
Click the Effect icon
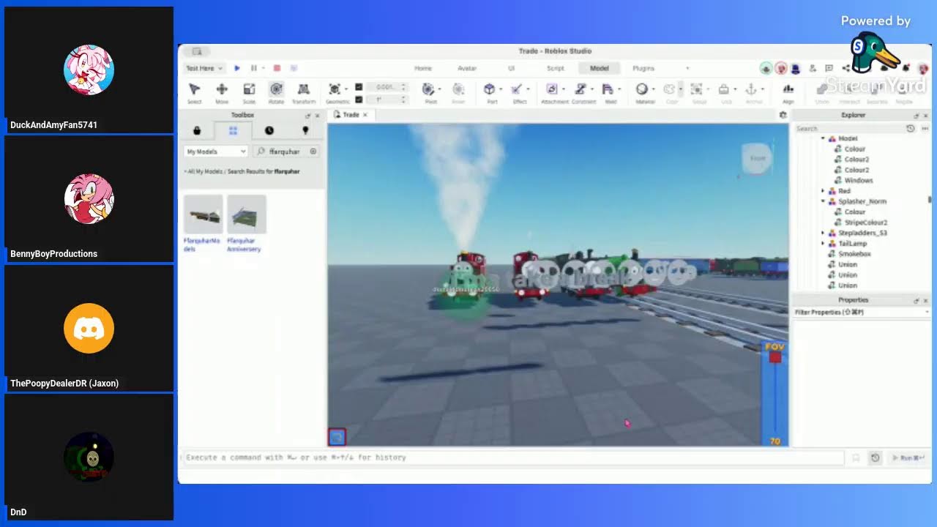(x=517, y=89)
